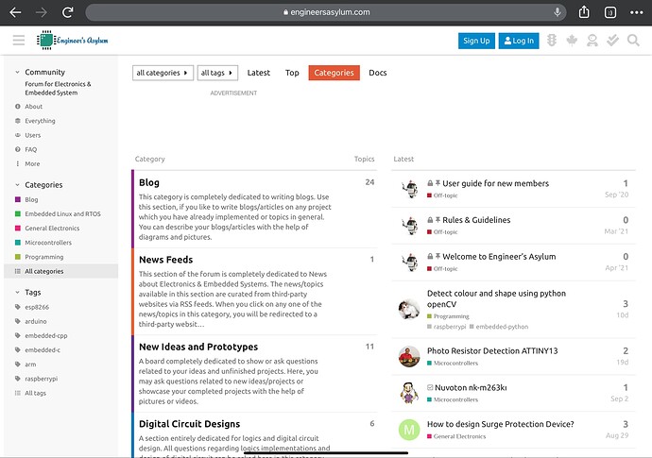Image resolution: width=652 pixels, height=458 pixels.
Task: Click the Sign Up button
Action: tap(476, 41)
